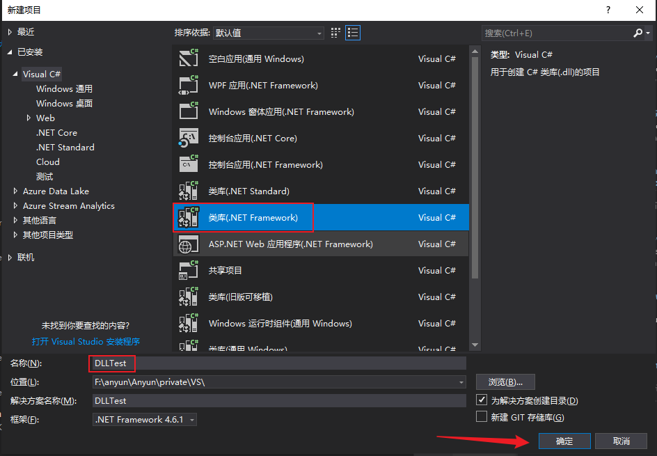Click the 类库(.NET Framework) template icon
The image size is (657, 456).
pyautogui.click(x=189, y=217)
